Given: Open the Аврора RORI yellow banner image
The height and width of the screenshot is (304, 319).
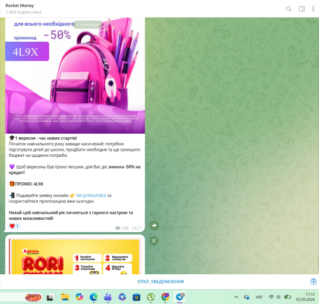Looking at the screenshot, I should tap(75, 256).
